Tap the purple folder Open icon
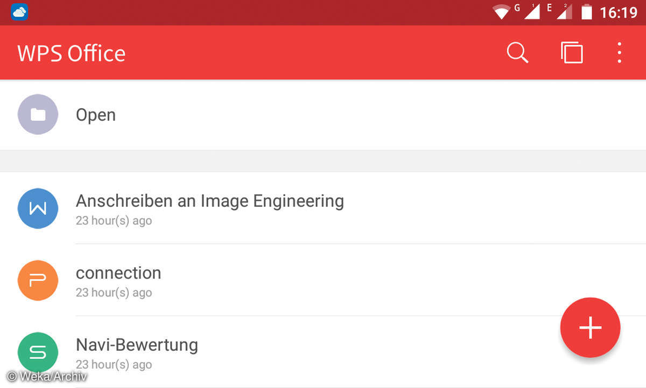Image resolution: width=646 pixels, height=388 pixels. tap(38, 114)
